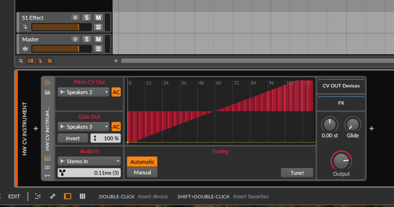Open the mixer panel bars icon
The width and height of the screenshot is (394, 207).
point(83,197)
